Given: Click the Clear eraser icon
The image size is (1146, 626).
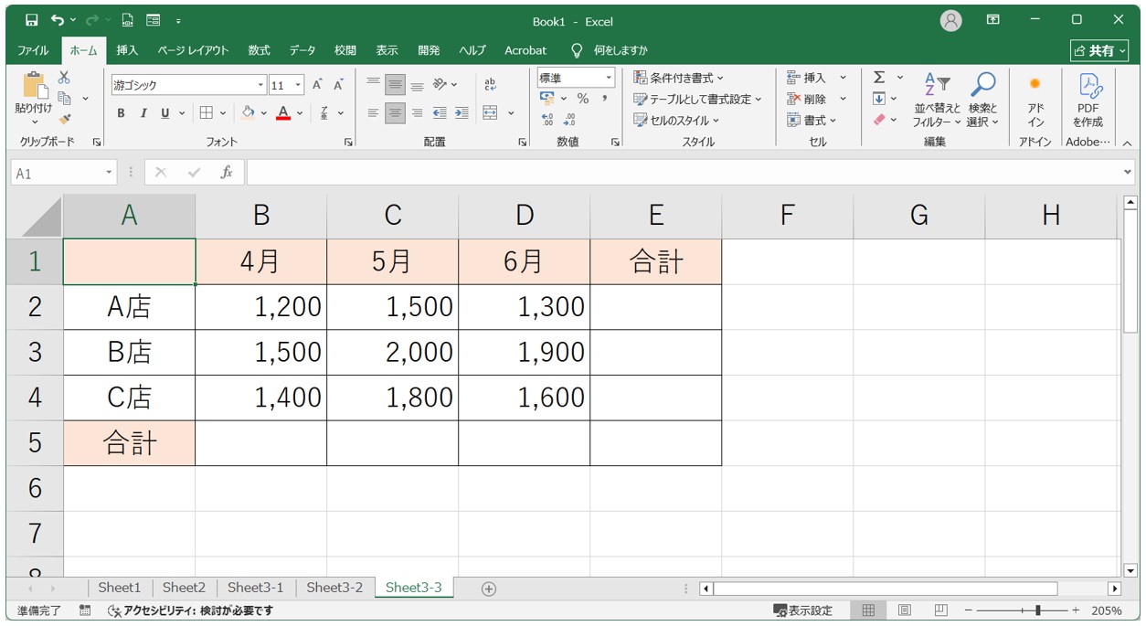Looking at the screenshot, I should coord(879,120).
